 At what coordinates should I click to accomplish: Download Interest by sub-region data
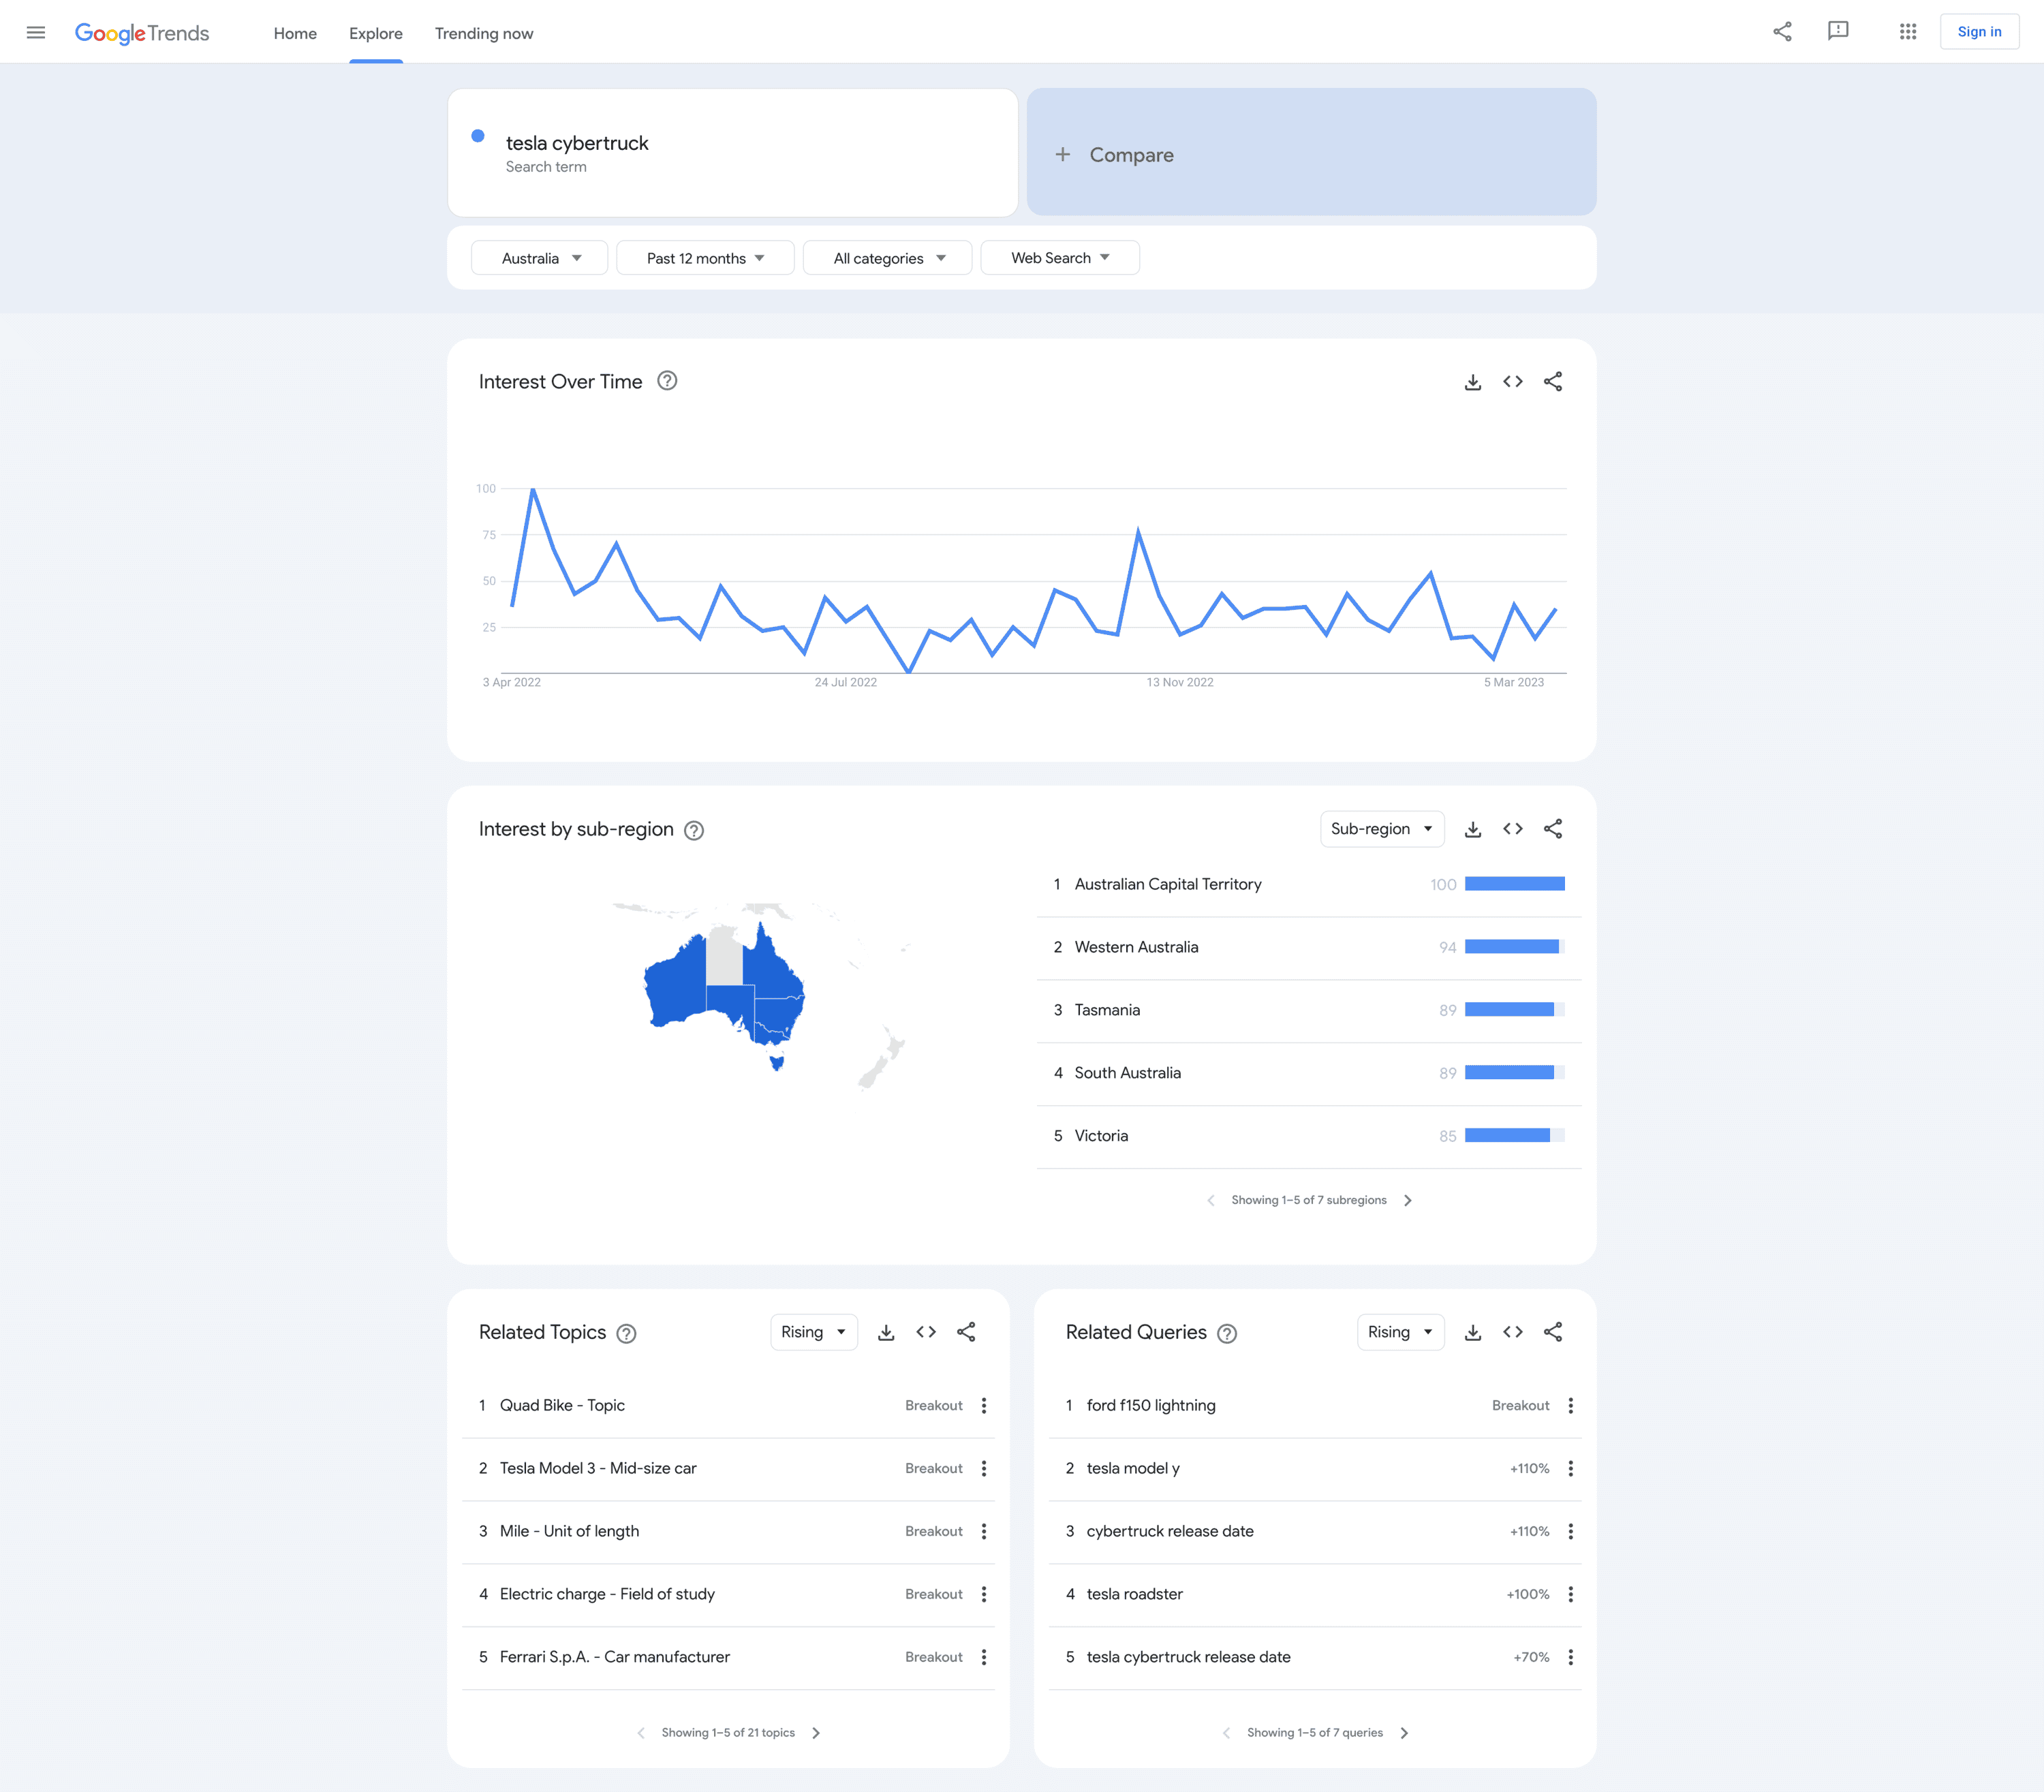pyautogui.click(x=1473, y=829)
